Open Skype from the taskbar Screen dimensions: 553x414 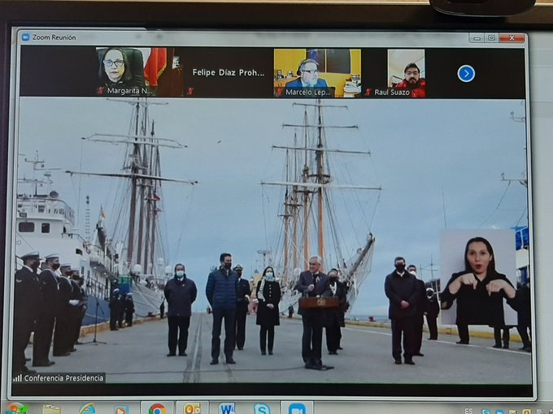[x=262, y=408]
